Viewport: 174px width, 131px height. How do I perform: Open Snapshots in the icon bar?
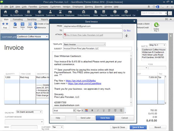point(40,13)
